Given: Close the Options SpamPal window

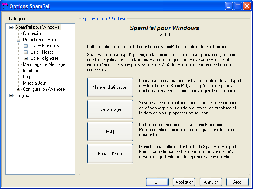Looking at the screenshot, I should (x=247, y=6).
